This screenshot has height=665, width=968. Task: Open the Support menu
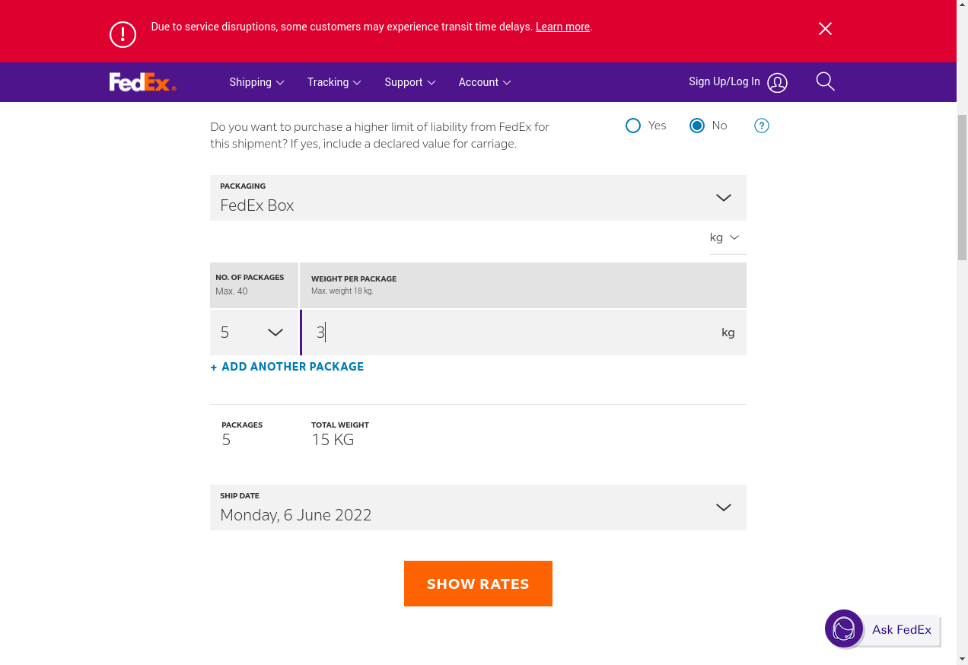point(409,82)
